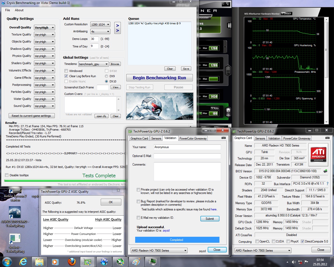Click the double-arrow add-to-queue button
The image size is (334, 267).
coord(117,28)
